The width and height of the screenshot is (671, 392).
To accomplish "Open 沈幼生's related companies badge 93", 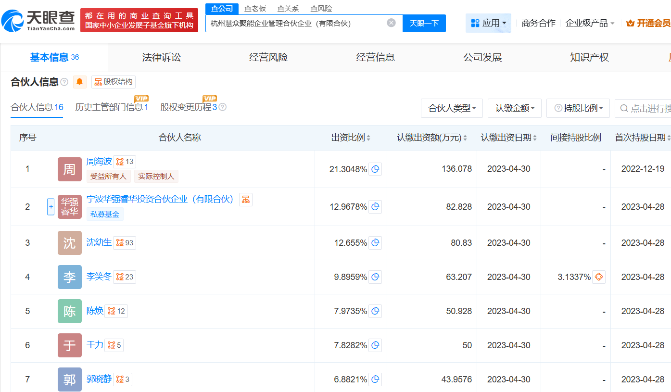I will [x=125, y=243].
